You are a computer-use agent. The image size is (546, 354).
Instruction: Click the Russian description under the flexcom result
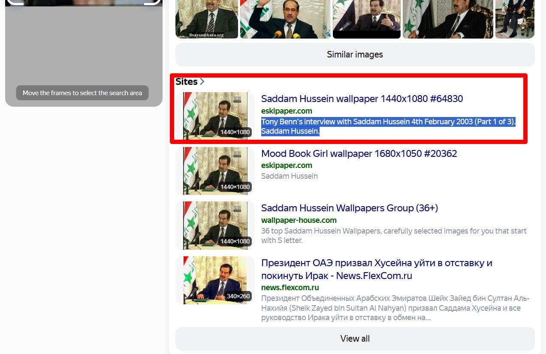click(x=395, y=308)
